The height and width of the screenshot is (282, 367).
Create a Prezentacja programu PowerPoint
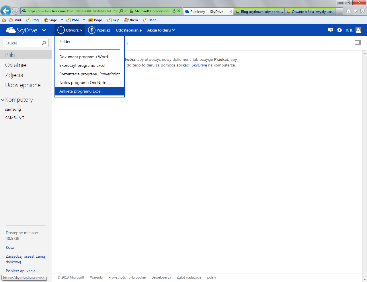(x=89, y=74)
